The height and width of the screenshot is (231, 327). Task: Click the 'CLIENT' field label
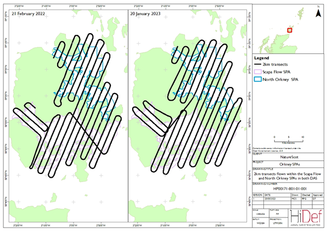tap(257, 154)
